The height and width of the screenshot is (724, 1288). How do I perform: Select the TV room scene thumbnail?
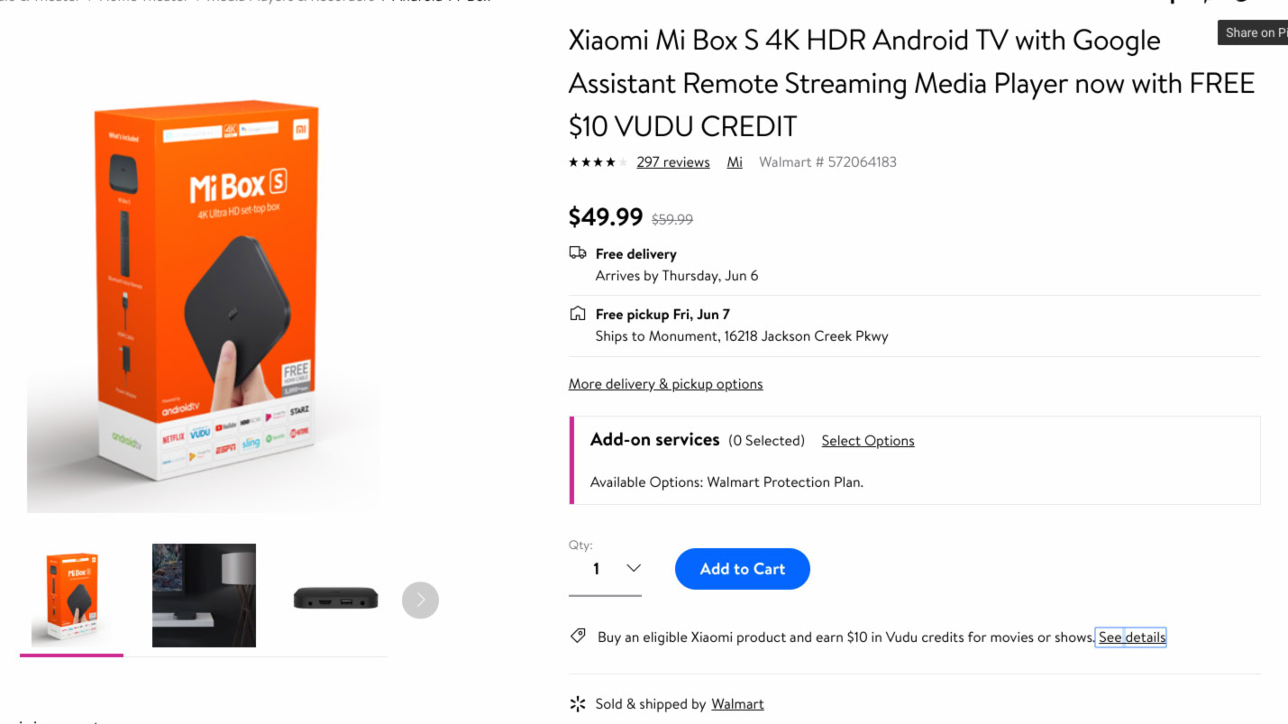204,595
